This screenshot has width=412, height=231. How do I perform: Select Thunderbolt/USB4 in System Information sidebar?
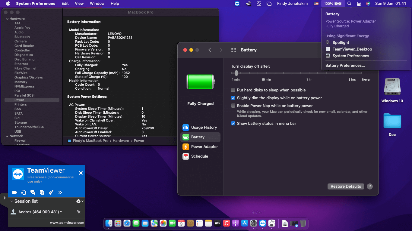click(29, 127)
